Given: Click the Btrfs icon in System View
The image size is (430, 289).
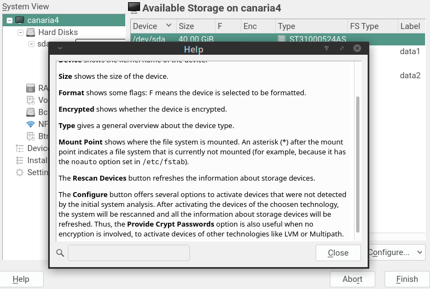Looking at the screenshot, I should pyautogui.click(x=31, y=136).
